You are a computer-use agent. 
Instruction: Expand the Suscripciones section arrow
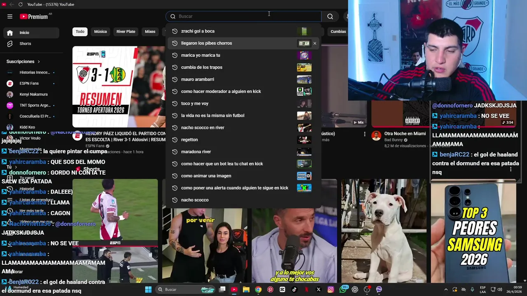pos(39,62)
